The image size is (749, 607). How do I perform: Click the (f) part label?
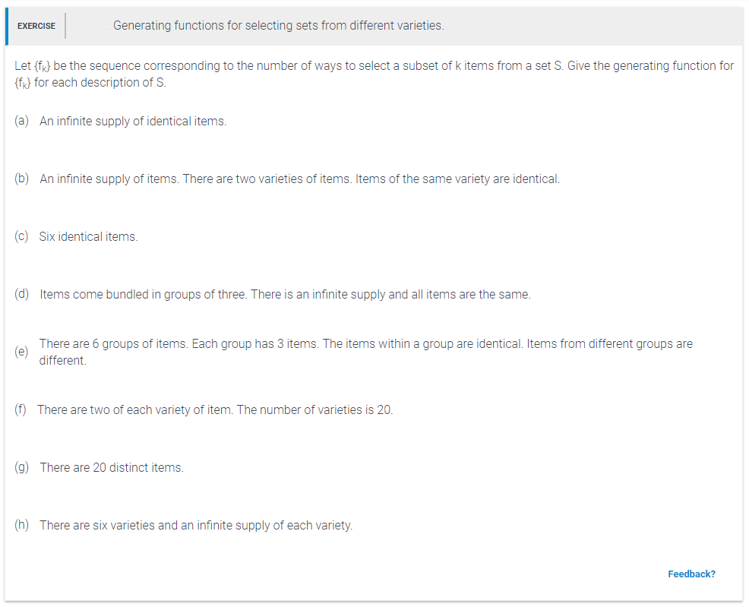21,409
